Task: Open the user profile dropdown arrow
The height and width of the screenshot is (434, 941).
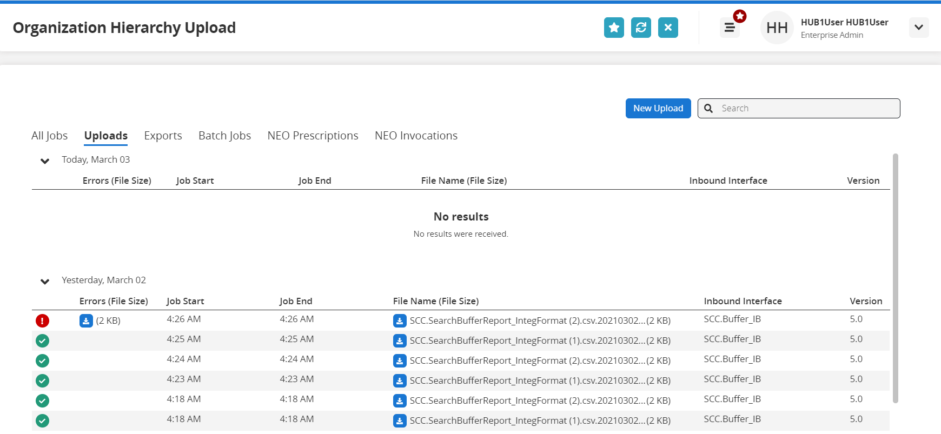Action: [918, 28]
